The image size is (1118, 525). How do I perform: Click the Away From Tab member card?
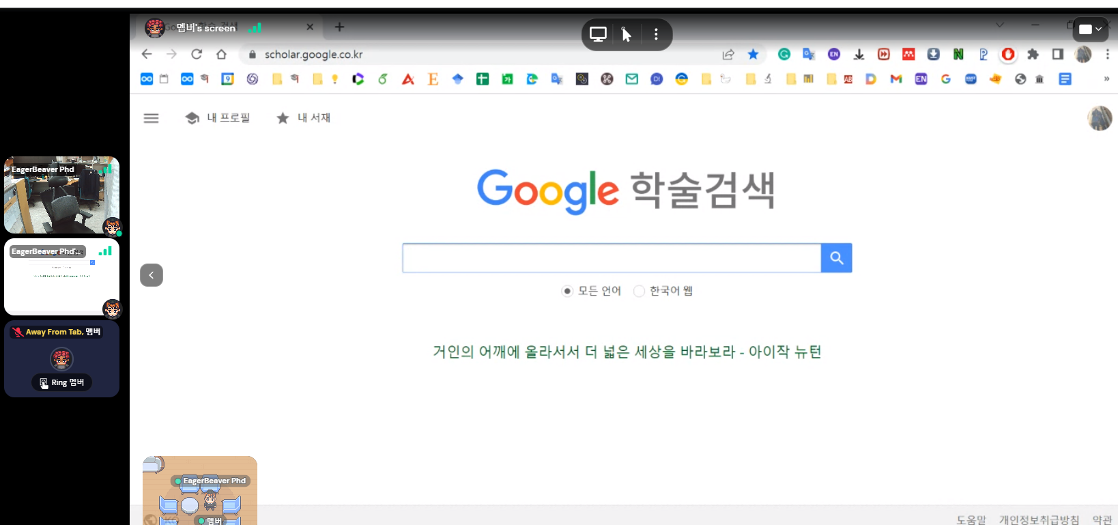click(x=62, y=359)
